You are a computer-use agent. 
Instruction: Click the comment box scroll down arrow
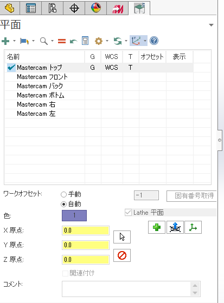(x=195, y=293)
